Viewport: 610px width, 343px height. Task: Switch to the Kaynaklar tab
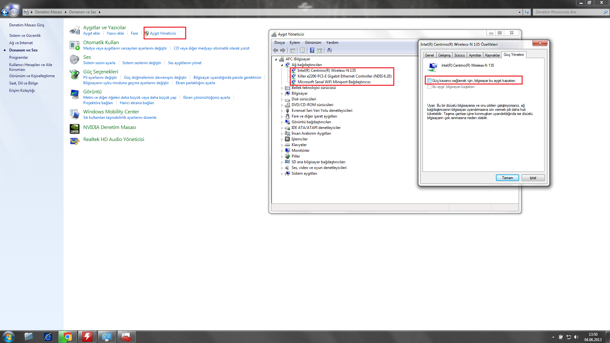click(x=492, y=55)
